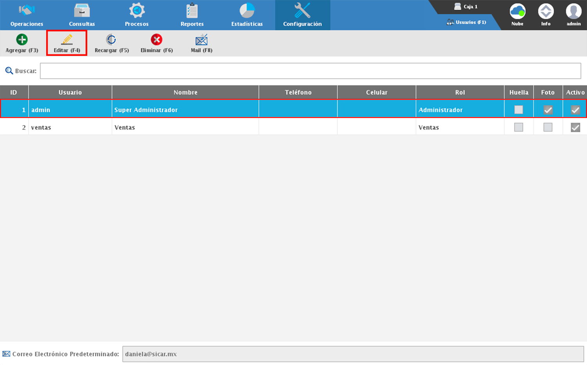Image resolution: width=587 pixels, height=365 pixels.
Task: Open the Nube cloud icon
Action: point(517,12)
